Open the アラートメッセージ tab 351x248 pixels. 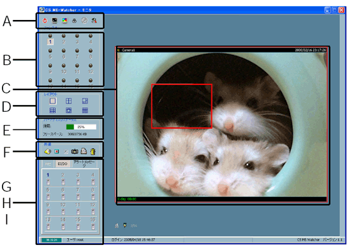84,164
